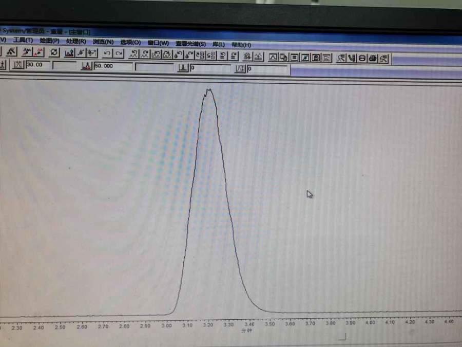Click the 50.000 input field
The height and width of the screenshot is (347, 462).
[113, 66]
